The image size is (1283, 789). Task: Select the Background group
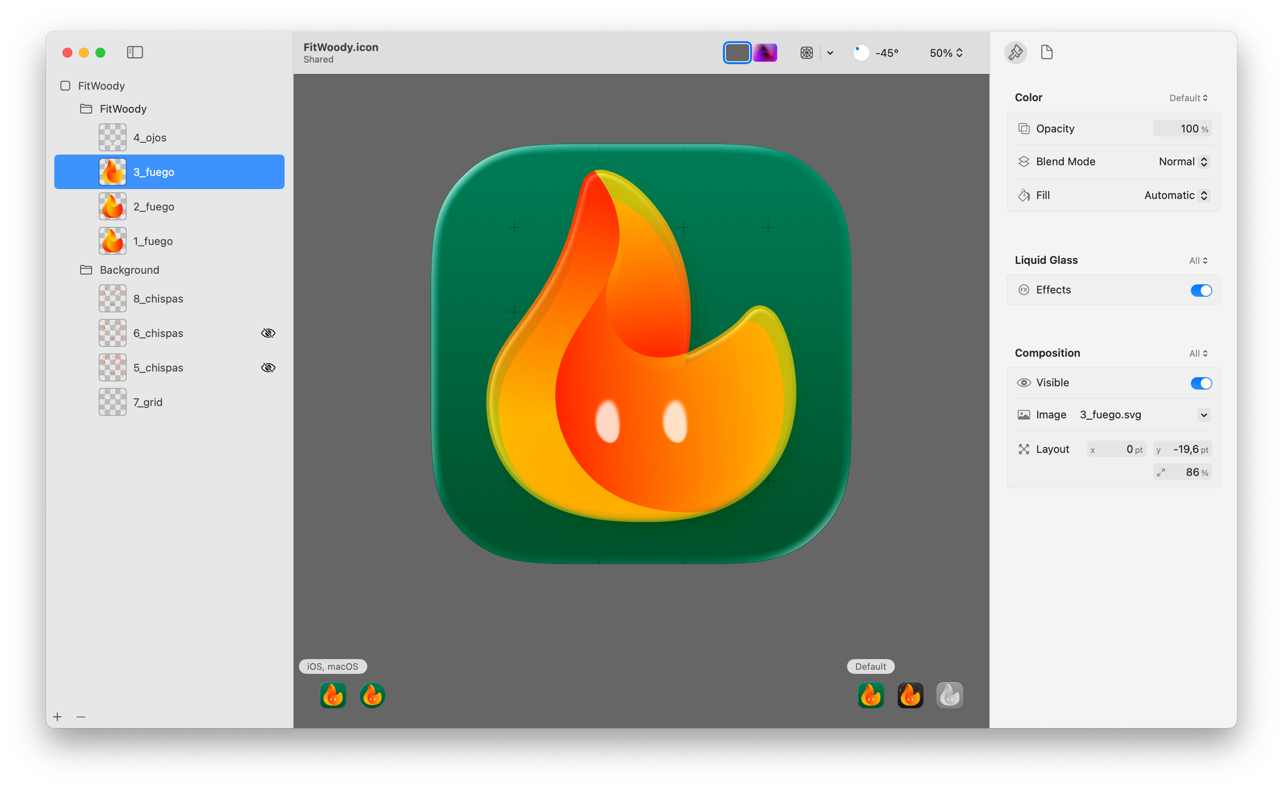point(129,270)
